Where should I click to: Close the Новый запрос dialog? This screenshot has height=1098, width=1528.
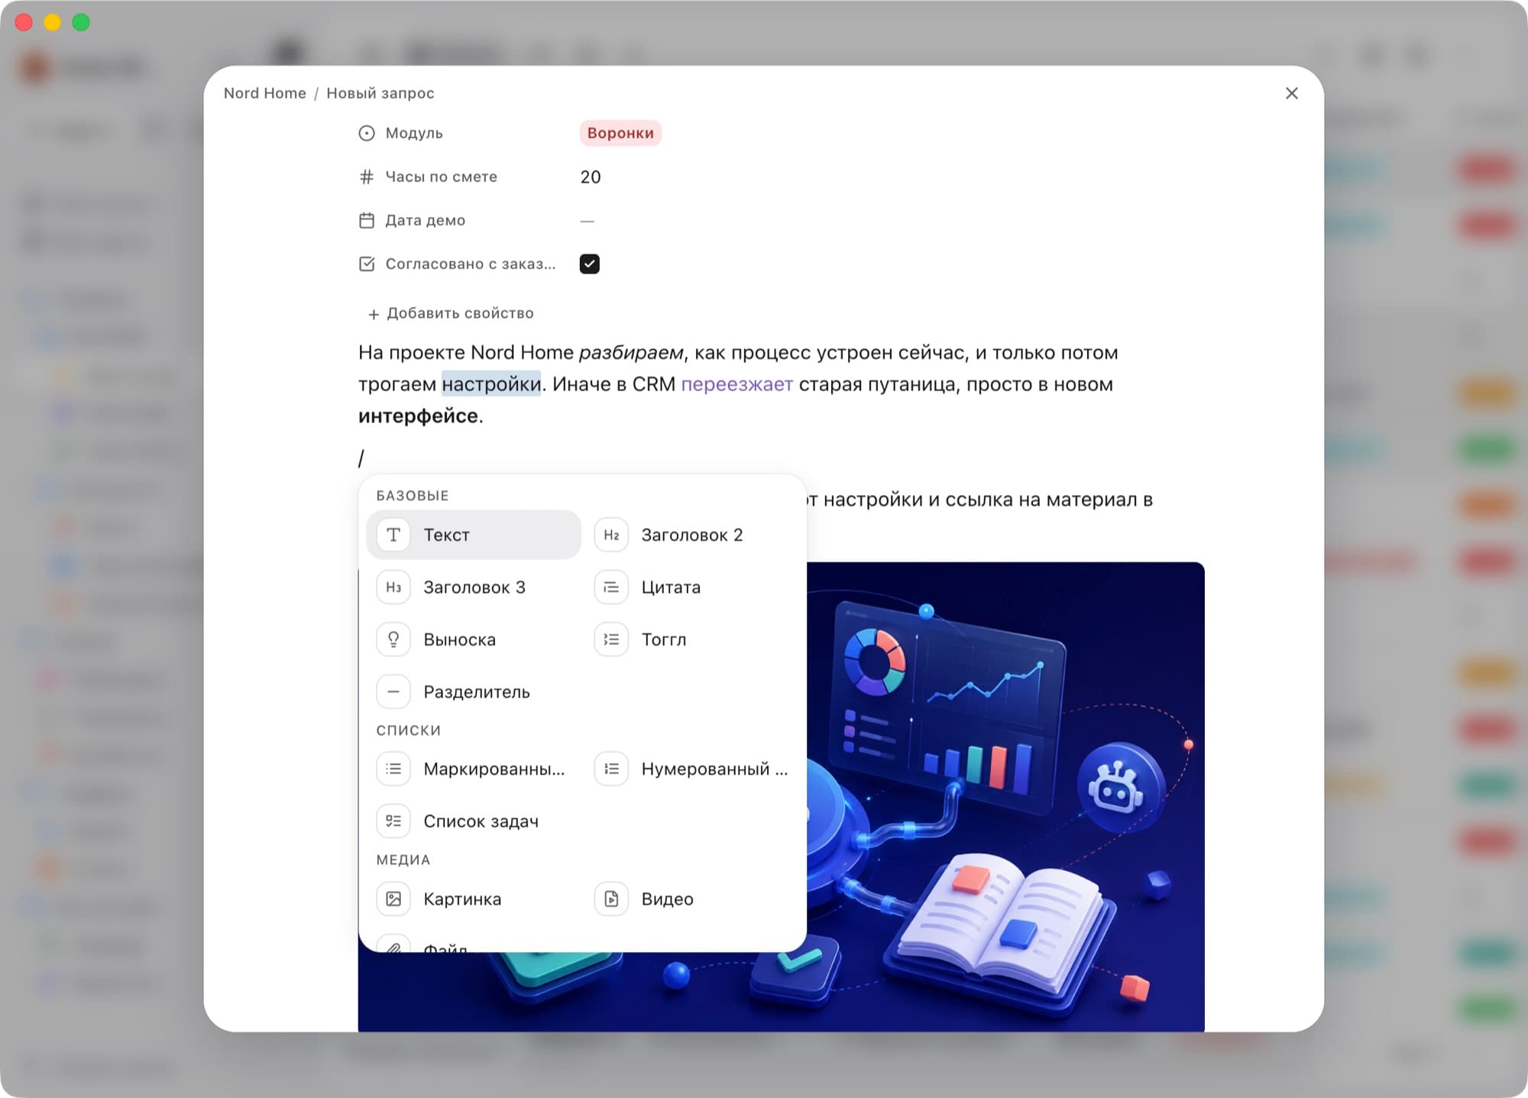1292,93
